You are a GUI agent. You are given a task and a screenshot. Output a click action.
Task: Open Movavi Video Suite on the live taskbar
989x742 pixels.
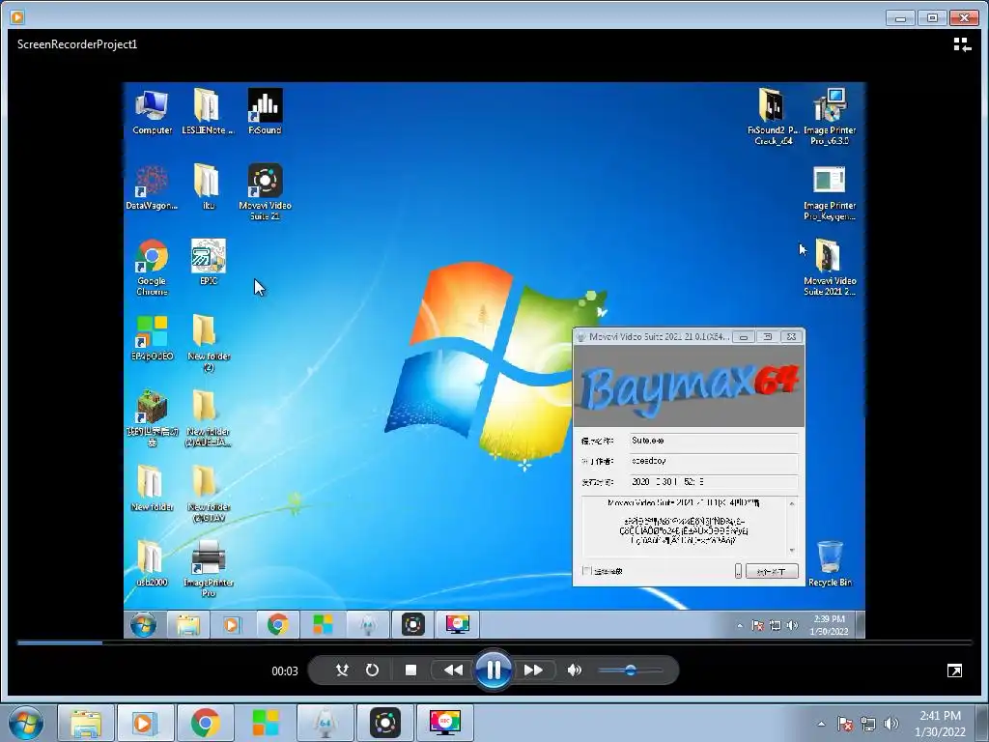tap(384, 723)
